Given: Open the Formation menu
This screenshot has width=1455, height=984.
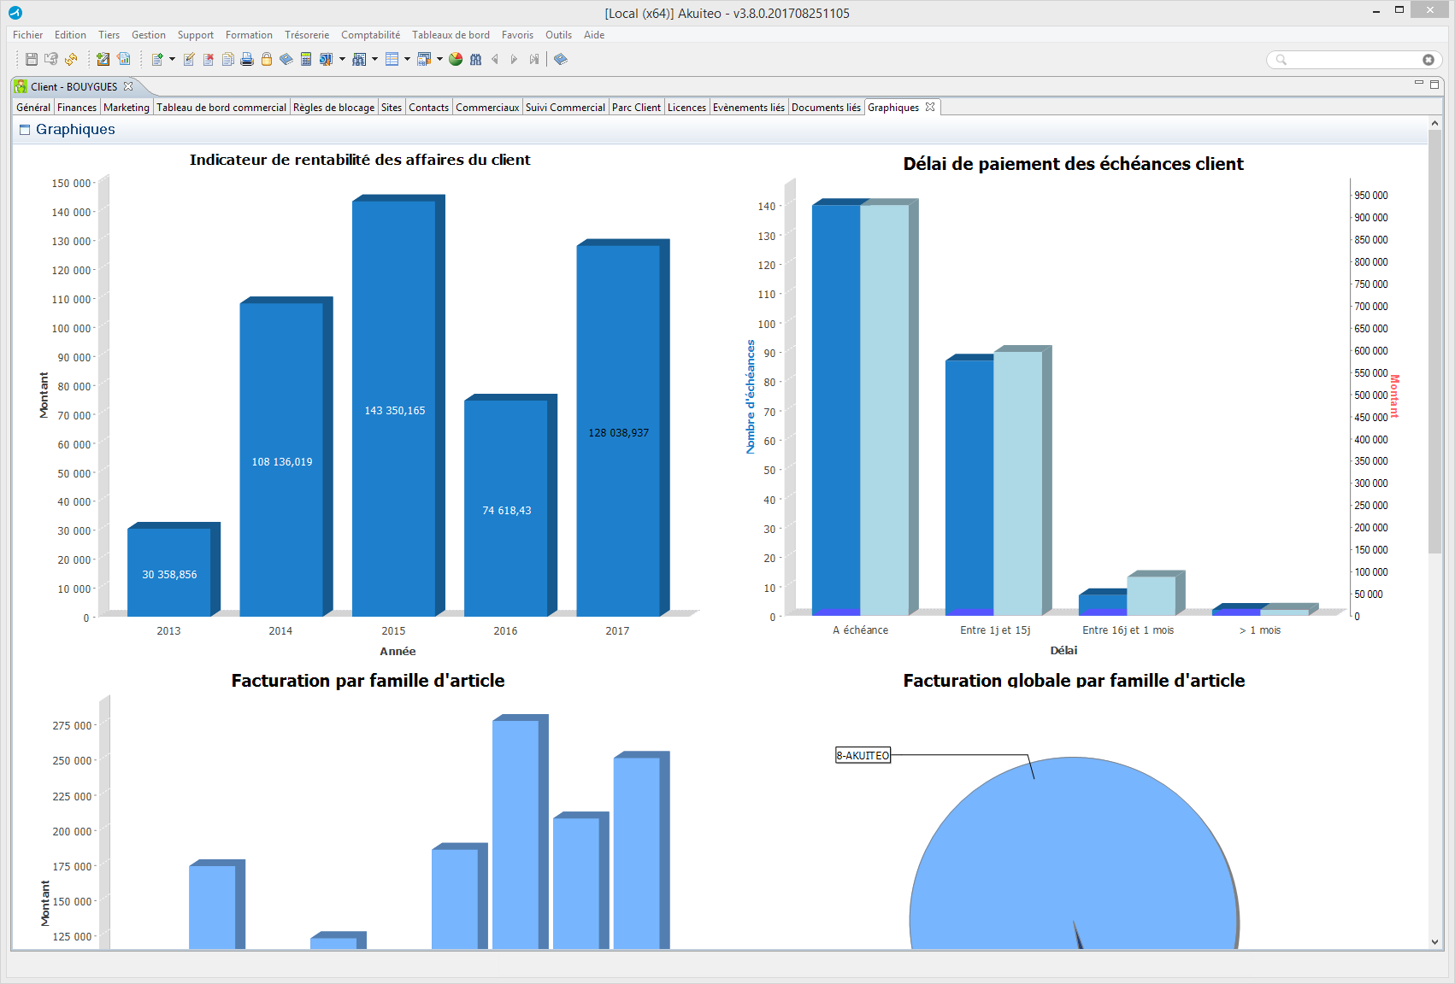Looking at the screenshot, I should pos(249,35).
